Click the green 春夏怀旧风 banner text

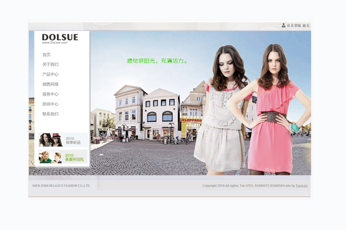point(74,159)
